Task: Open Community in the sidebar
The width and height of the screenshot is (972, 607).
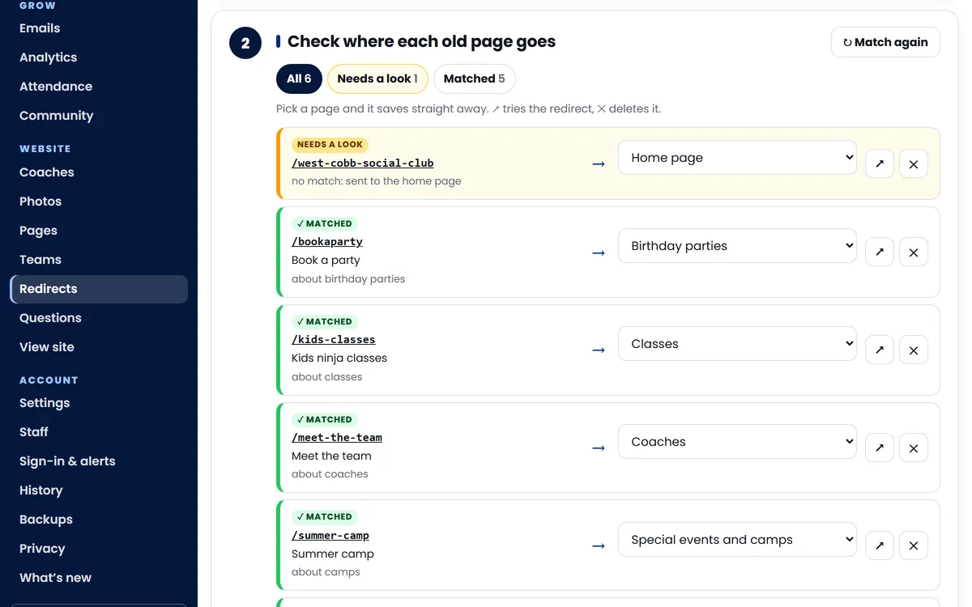Action: 99,116
